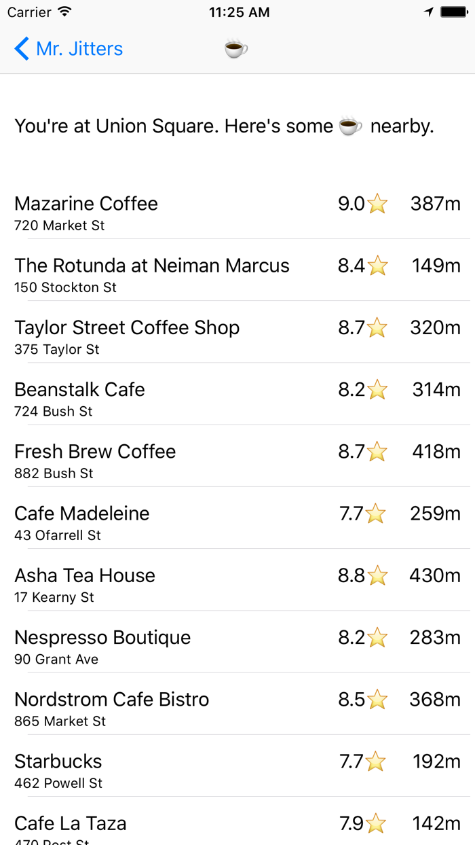Tap the star on the Asha Tea House row
Image resolution: width=475 pixels, height=845 pixels.
coord(377,576)
